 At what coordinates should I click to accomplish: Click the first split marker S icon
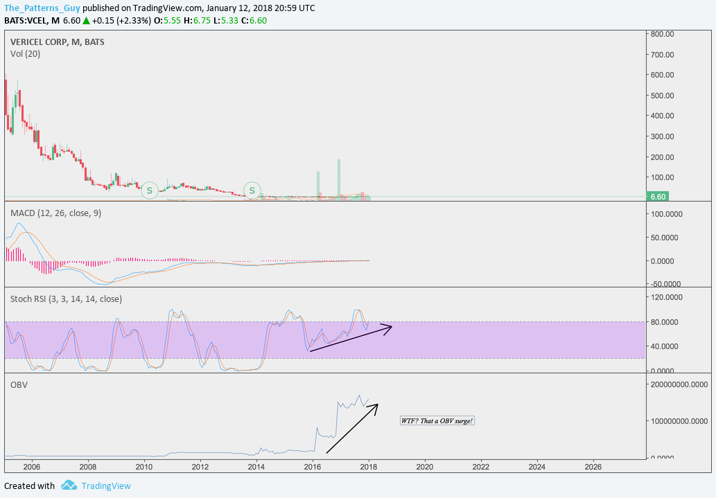pos(149,190)
